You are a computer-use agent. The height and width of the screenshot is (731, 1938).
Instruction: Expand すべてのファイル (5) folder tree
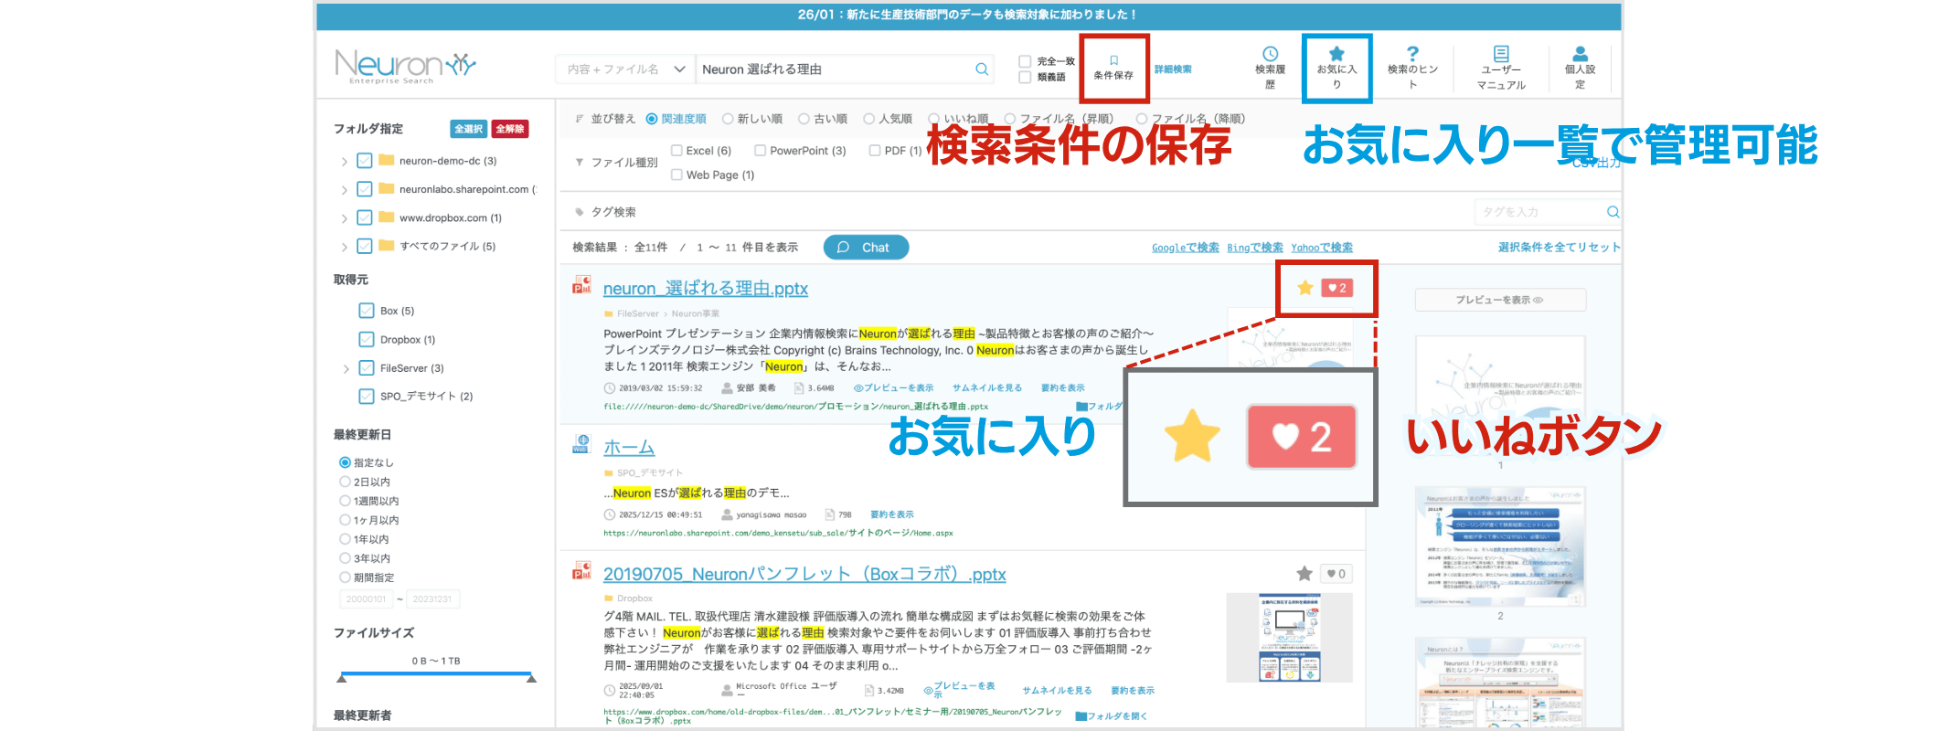tap(345, 247)
